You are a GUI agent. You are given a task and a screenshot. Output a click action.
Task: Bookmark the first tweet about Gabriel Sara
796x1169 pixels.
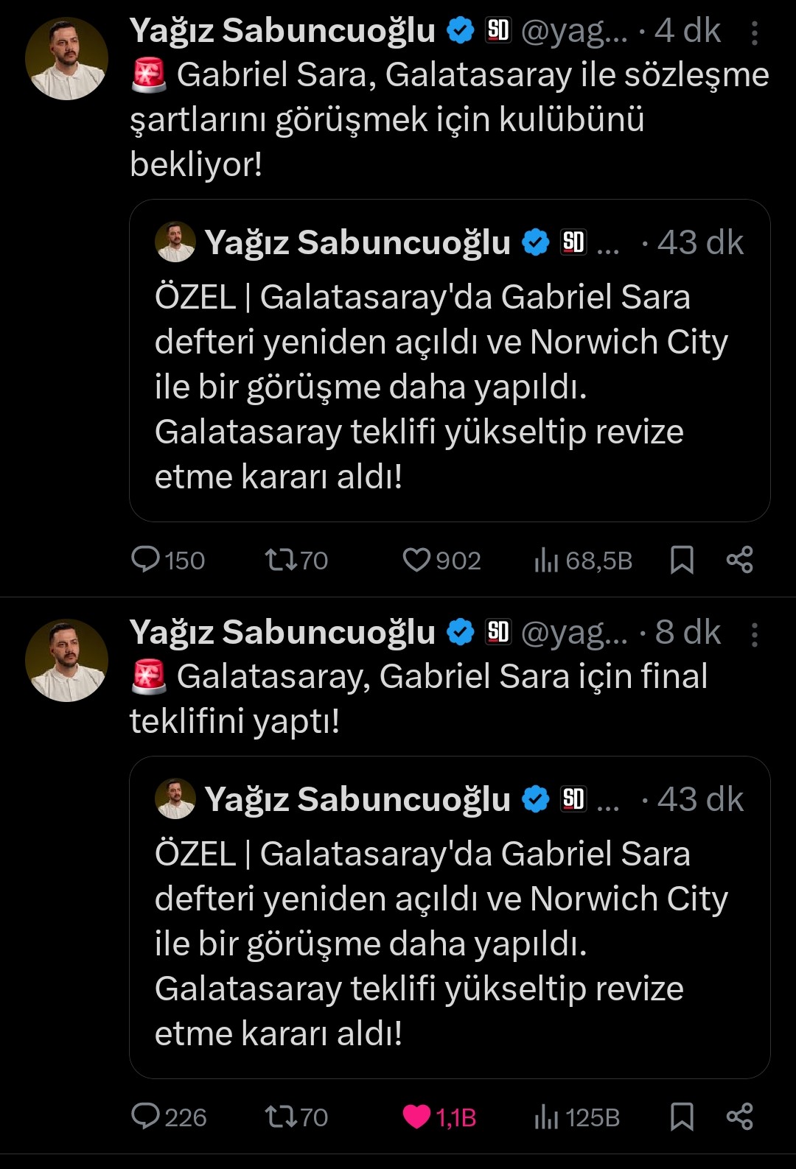pos(682,560)
